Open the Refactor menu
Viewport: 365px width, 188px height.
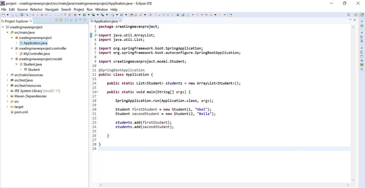[36, 9]
